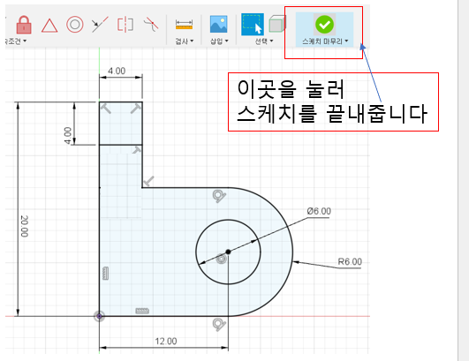Open the 선택 dropdown menu

click(x=264, y=41)
